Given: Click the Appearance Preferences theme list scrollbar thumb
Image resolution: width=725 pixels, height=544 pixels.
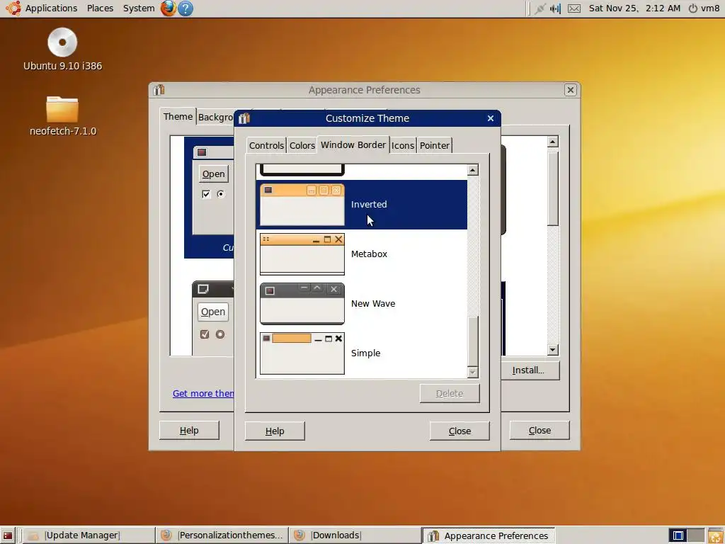Looking at the screenshot, I should click(x=552, y=189).
